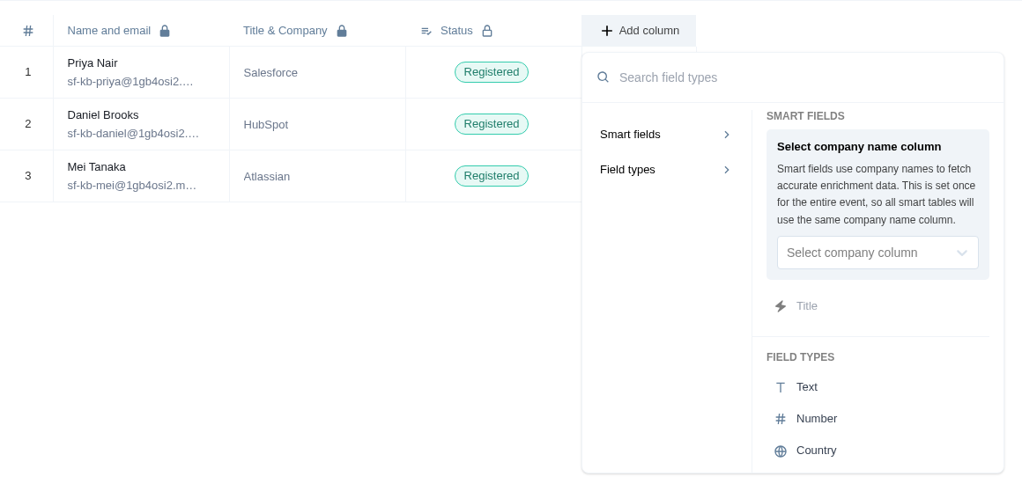
Task: Select the name Daniel Brooks
Action: point(103,115)
